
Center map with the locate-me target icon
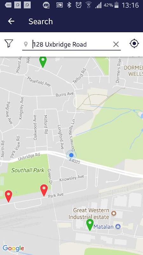(x=134, y=44)
